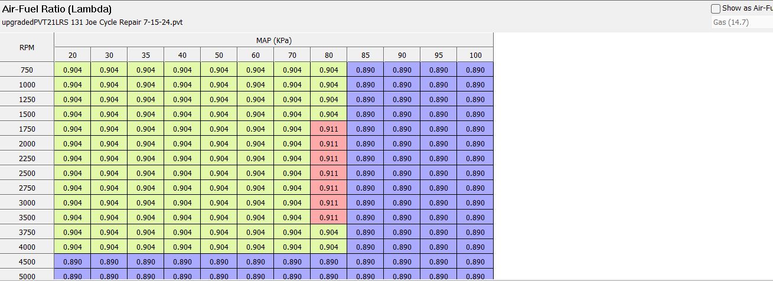Screen dimensions: 773x281
Task: Select red 0.911 cell at 1750 RPM, 80 KPa
Action: point(328,129)
